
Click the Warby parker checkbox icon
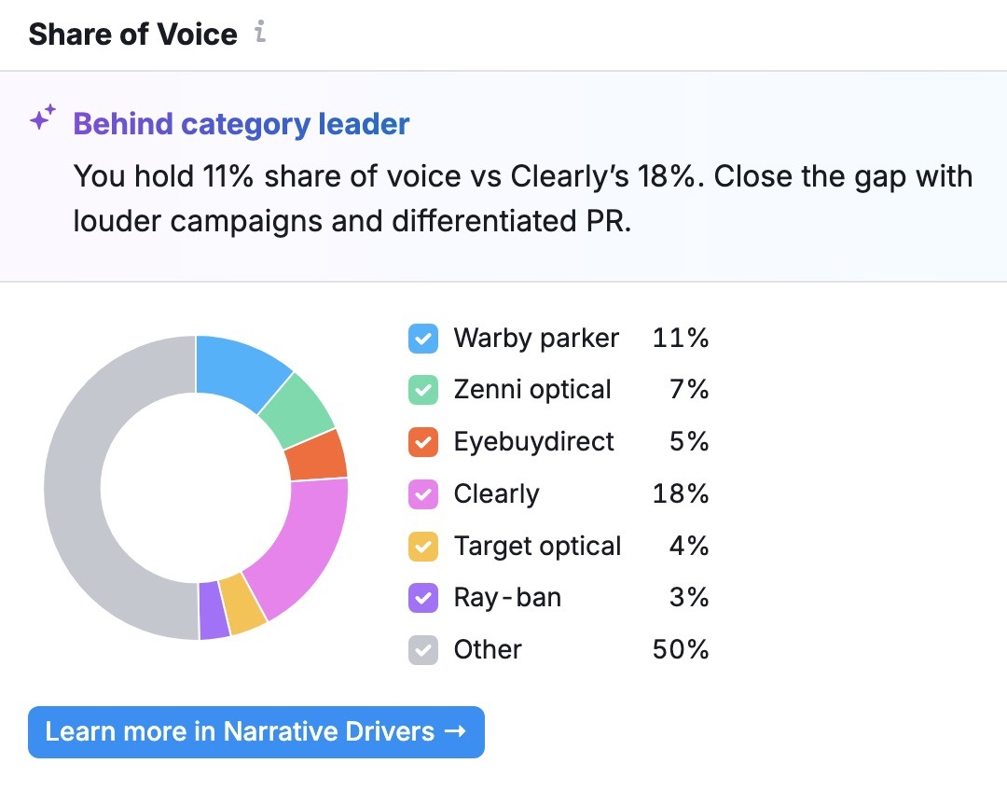click(423, 338)
